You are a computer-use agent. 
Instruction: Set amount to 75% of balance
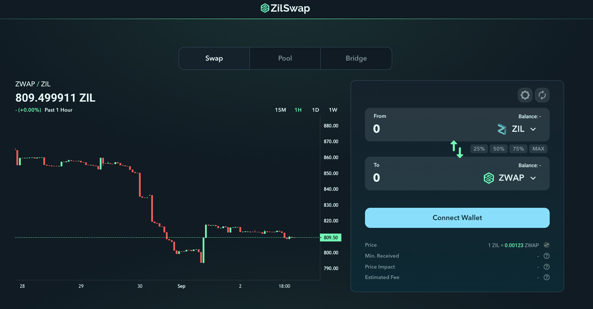pos(518,149)
